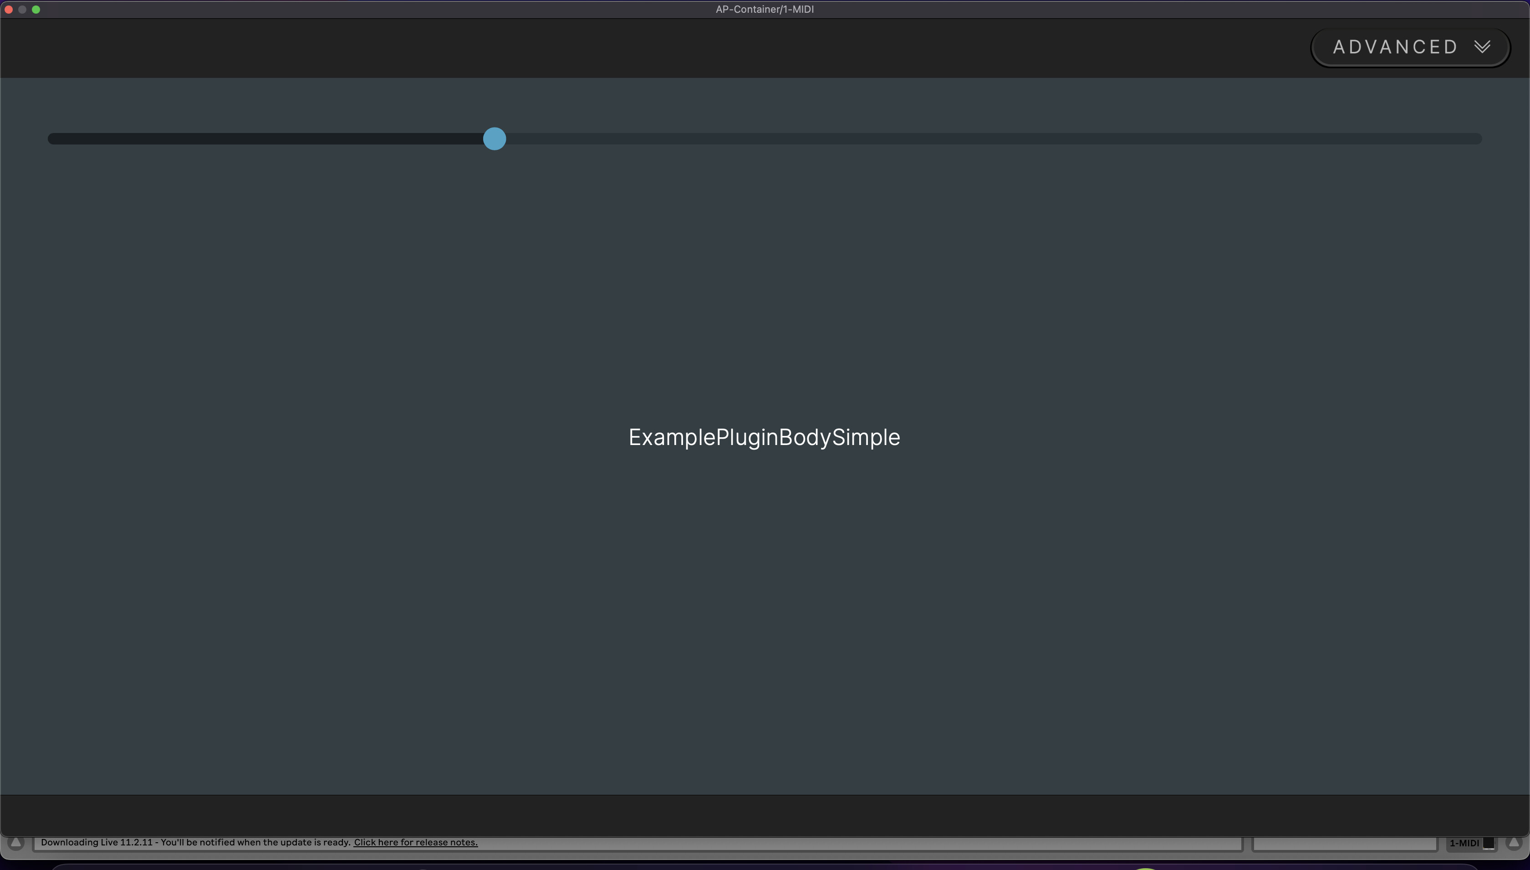Click the ExamplePluginBodySimple label text
This screenshot has width=1530, height=870.
click(764, 437)
